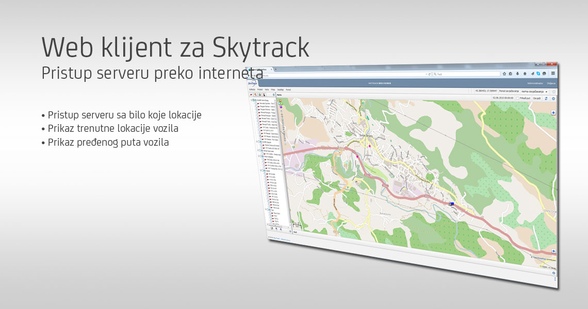Open the Karta menu

[267, 90]
